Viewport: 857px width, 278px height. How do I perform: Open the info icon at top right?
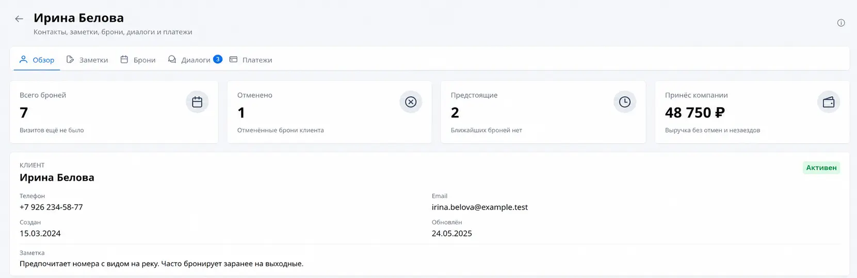coord(841,23)
